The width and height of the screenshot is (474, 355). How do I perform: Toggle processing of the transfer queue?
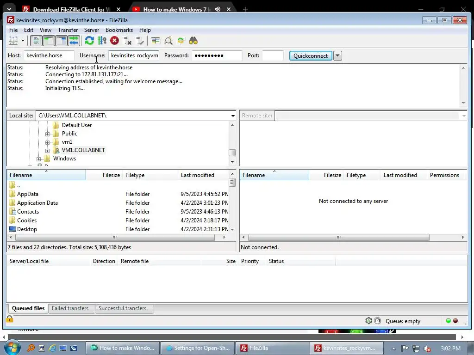[102, 41]
